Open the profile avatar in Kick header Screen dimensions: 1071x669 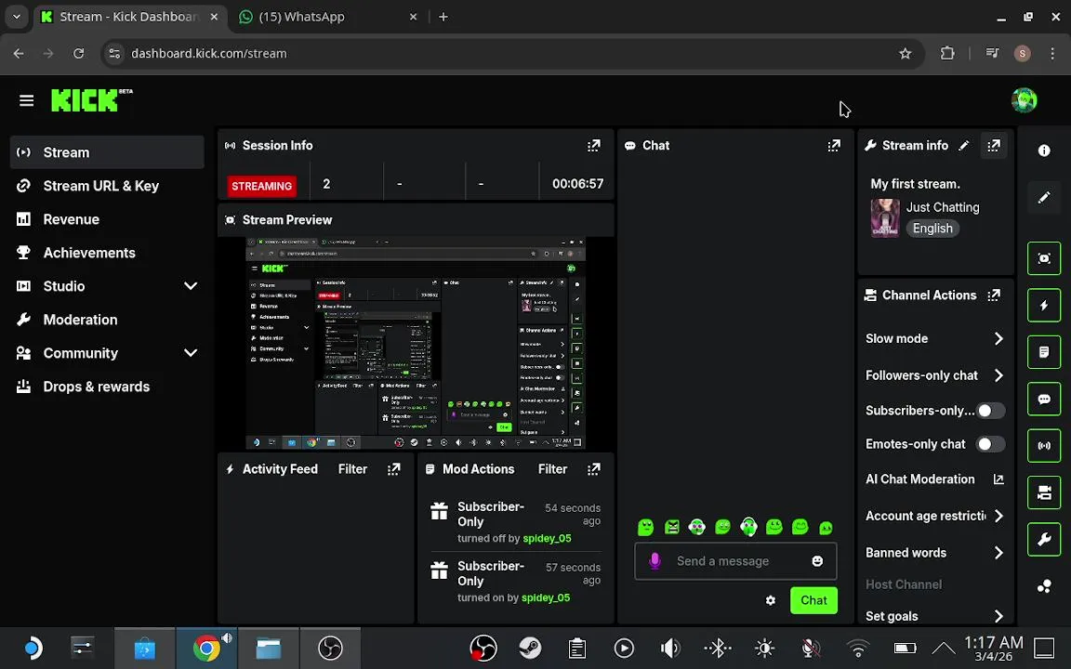1024,100
